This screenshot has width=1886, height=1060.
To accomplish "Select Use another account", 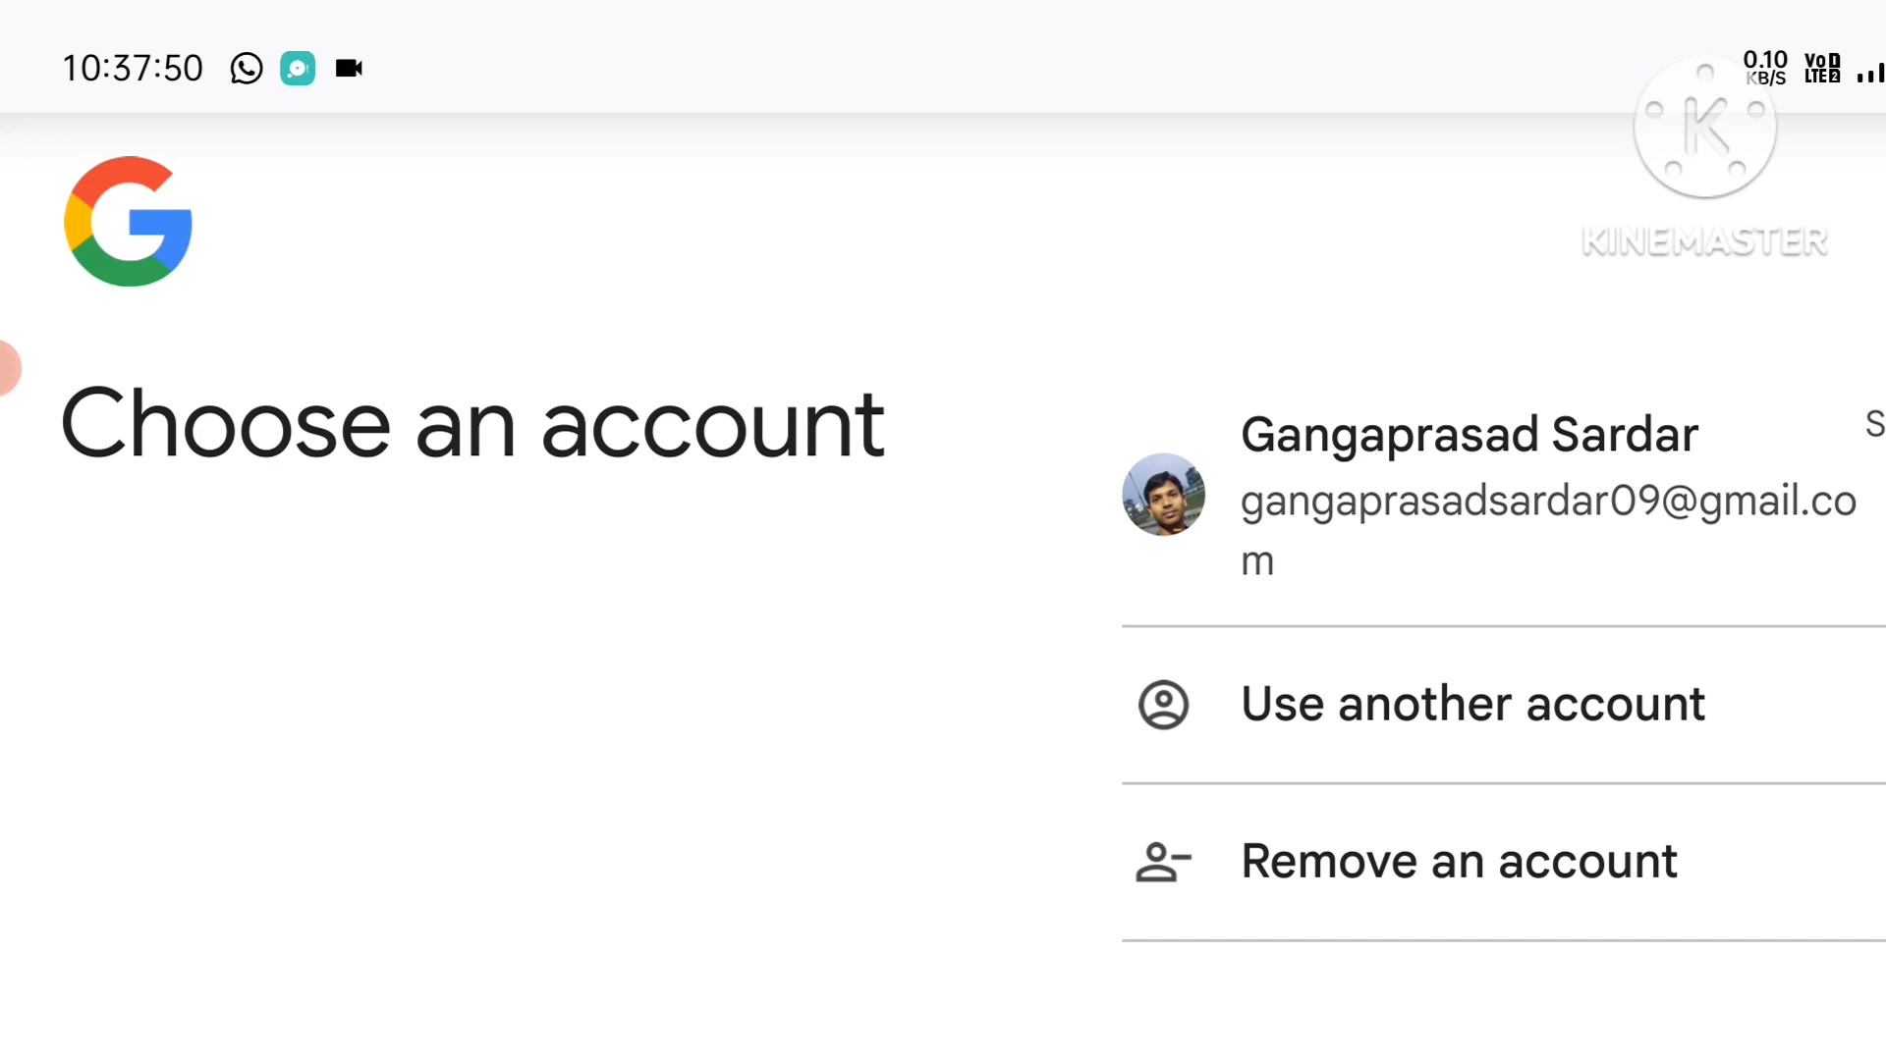I will [x=1504, y=705].
